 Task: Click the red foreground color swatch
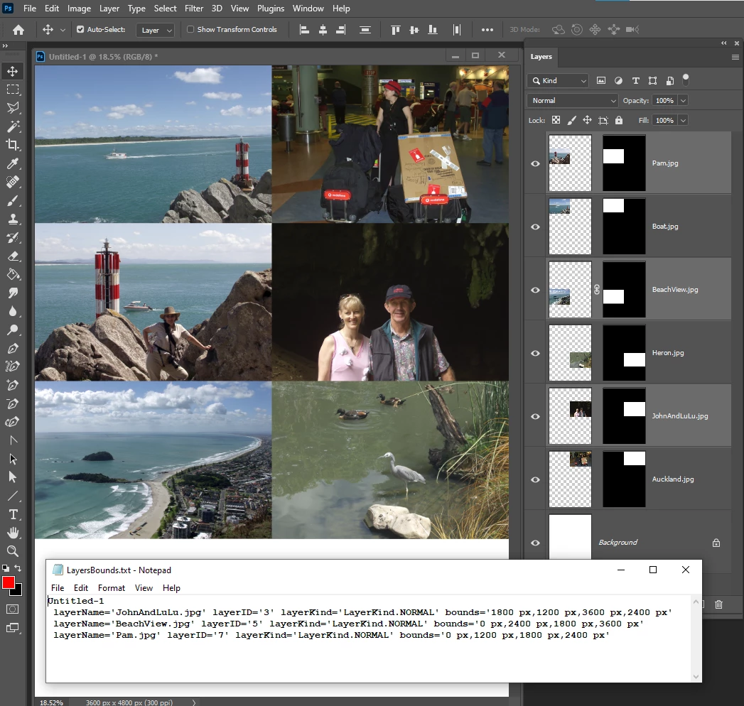pos(8,582)
